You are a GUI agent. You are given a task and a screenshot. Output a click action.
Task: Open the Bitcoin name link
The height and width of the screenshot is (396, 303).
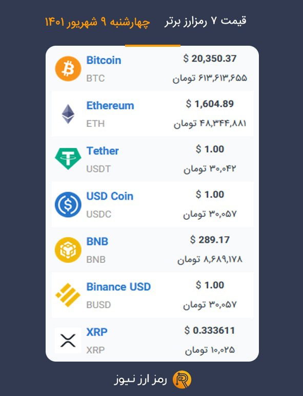click(x=104, y=61)
